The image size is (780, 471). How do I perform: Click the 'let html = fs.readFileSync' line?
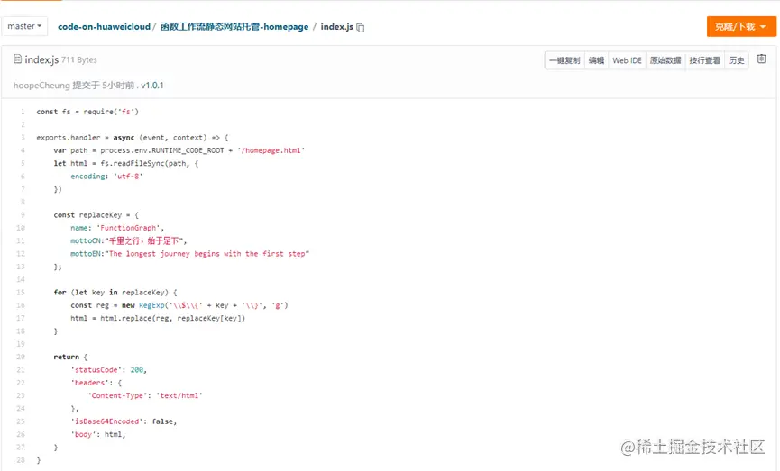pos(126,164)
